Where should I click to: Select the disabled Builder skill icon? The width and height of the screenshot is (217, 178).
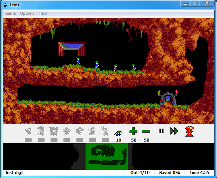tap(80, 131)
